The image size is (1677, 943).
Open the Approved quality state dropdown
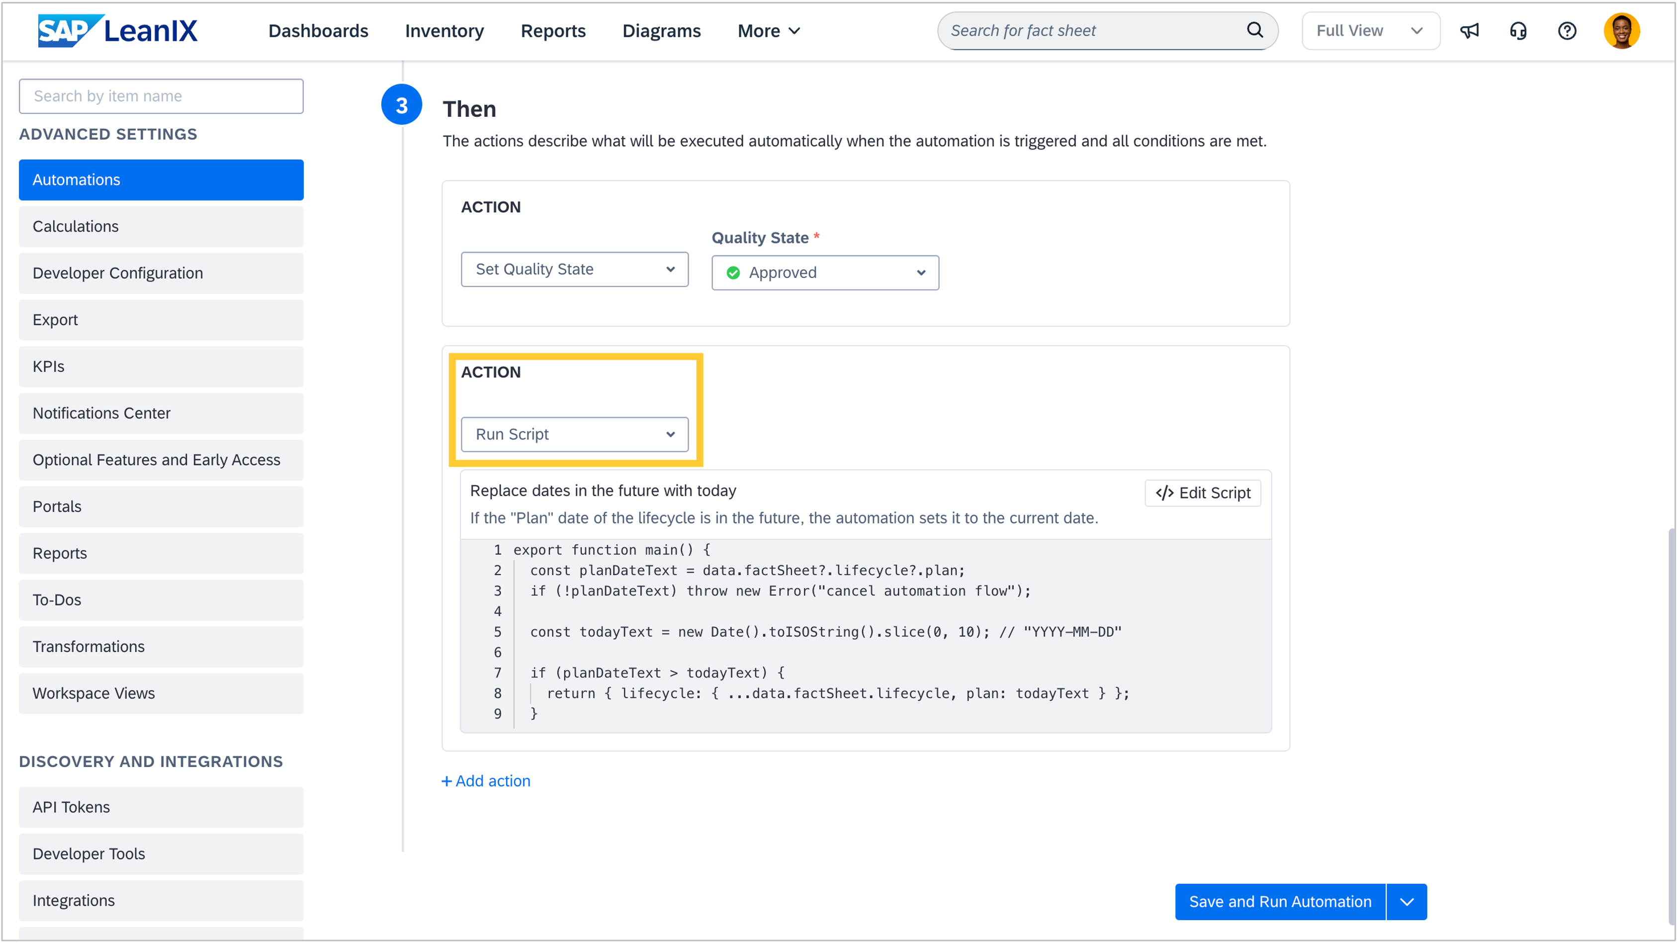[825, 273]
